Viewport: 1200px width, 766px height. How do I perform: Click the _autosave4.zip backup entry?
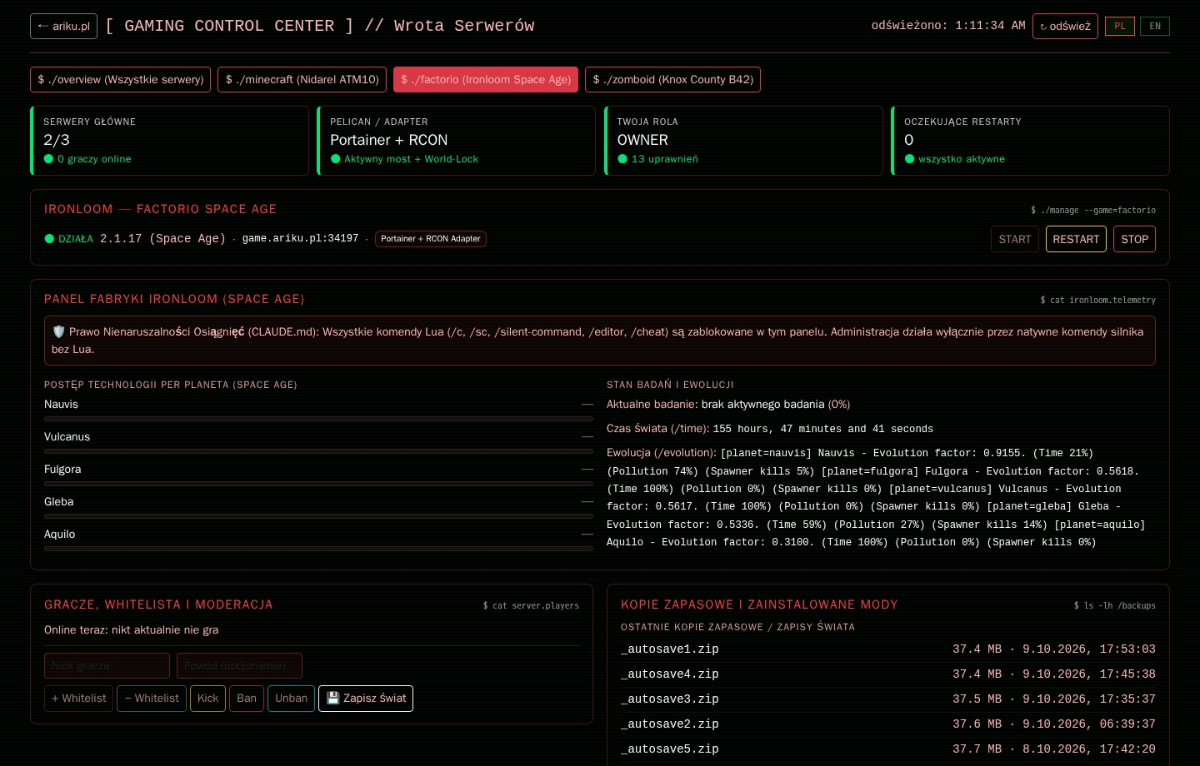888,674
